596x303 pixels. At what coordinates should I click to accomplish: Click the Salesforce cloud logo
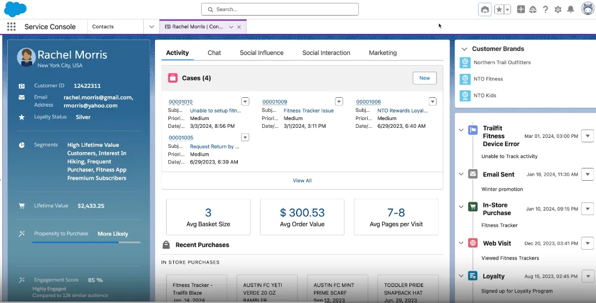[15, 9]
